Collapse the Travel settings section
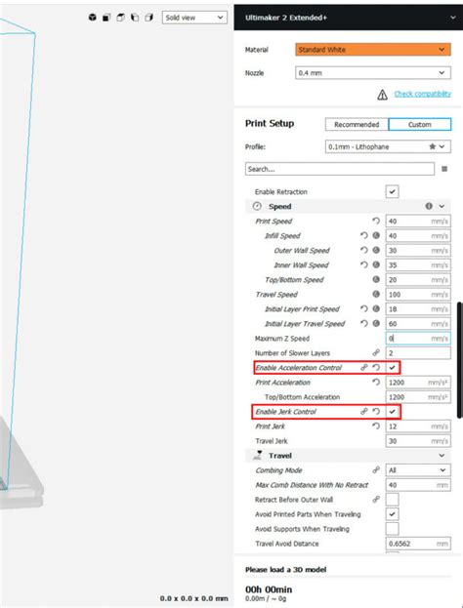 click(442, 456)
